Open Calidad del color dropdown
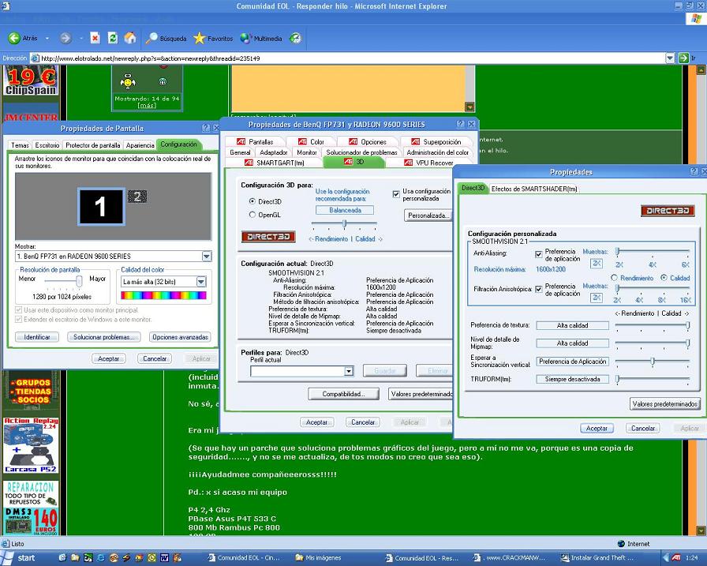This screenshot has height=566, width=707. (x=201, y=282)
